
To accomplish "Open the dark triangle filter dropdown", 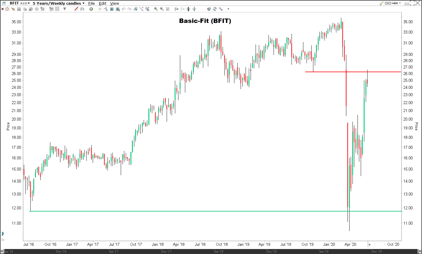I will pyautogui.click(x=64, y=9).
